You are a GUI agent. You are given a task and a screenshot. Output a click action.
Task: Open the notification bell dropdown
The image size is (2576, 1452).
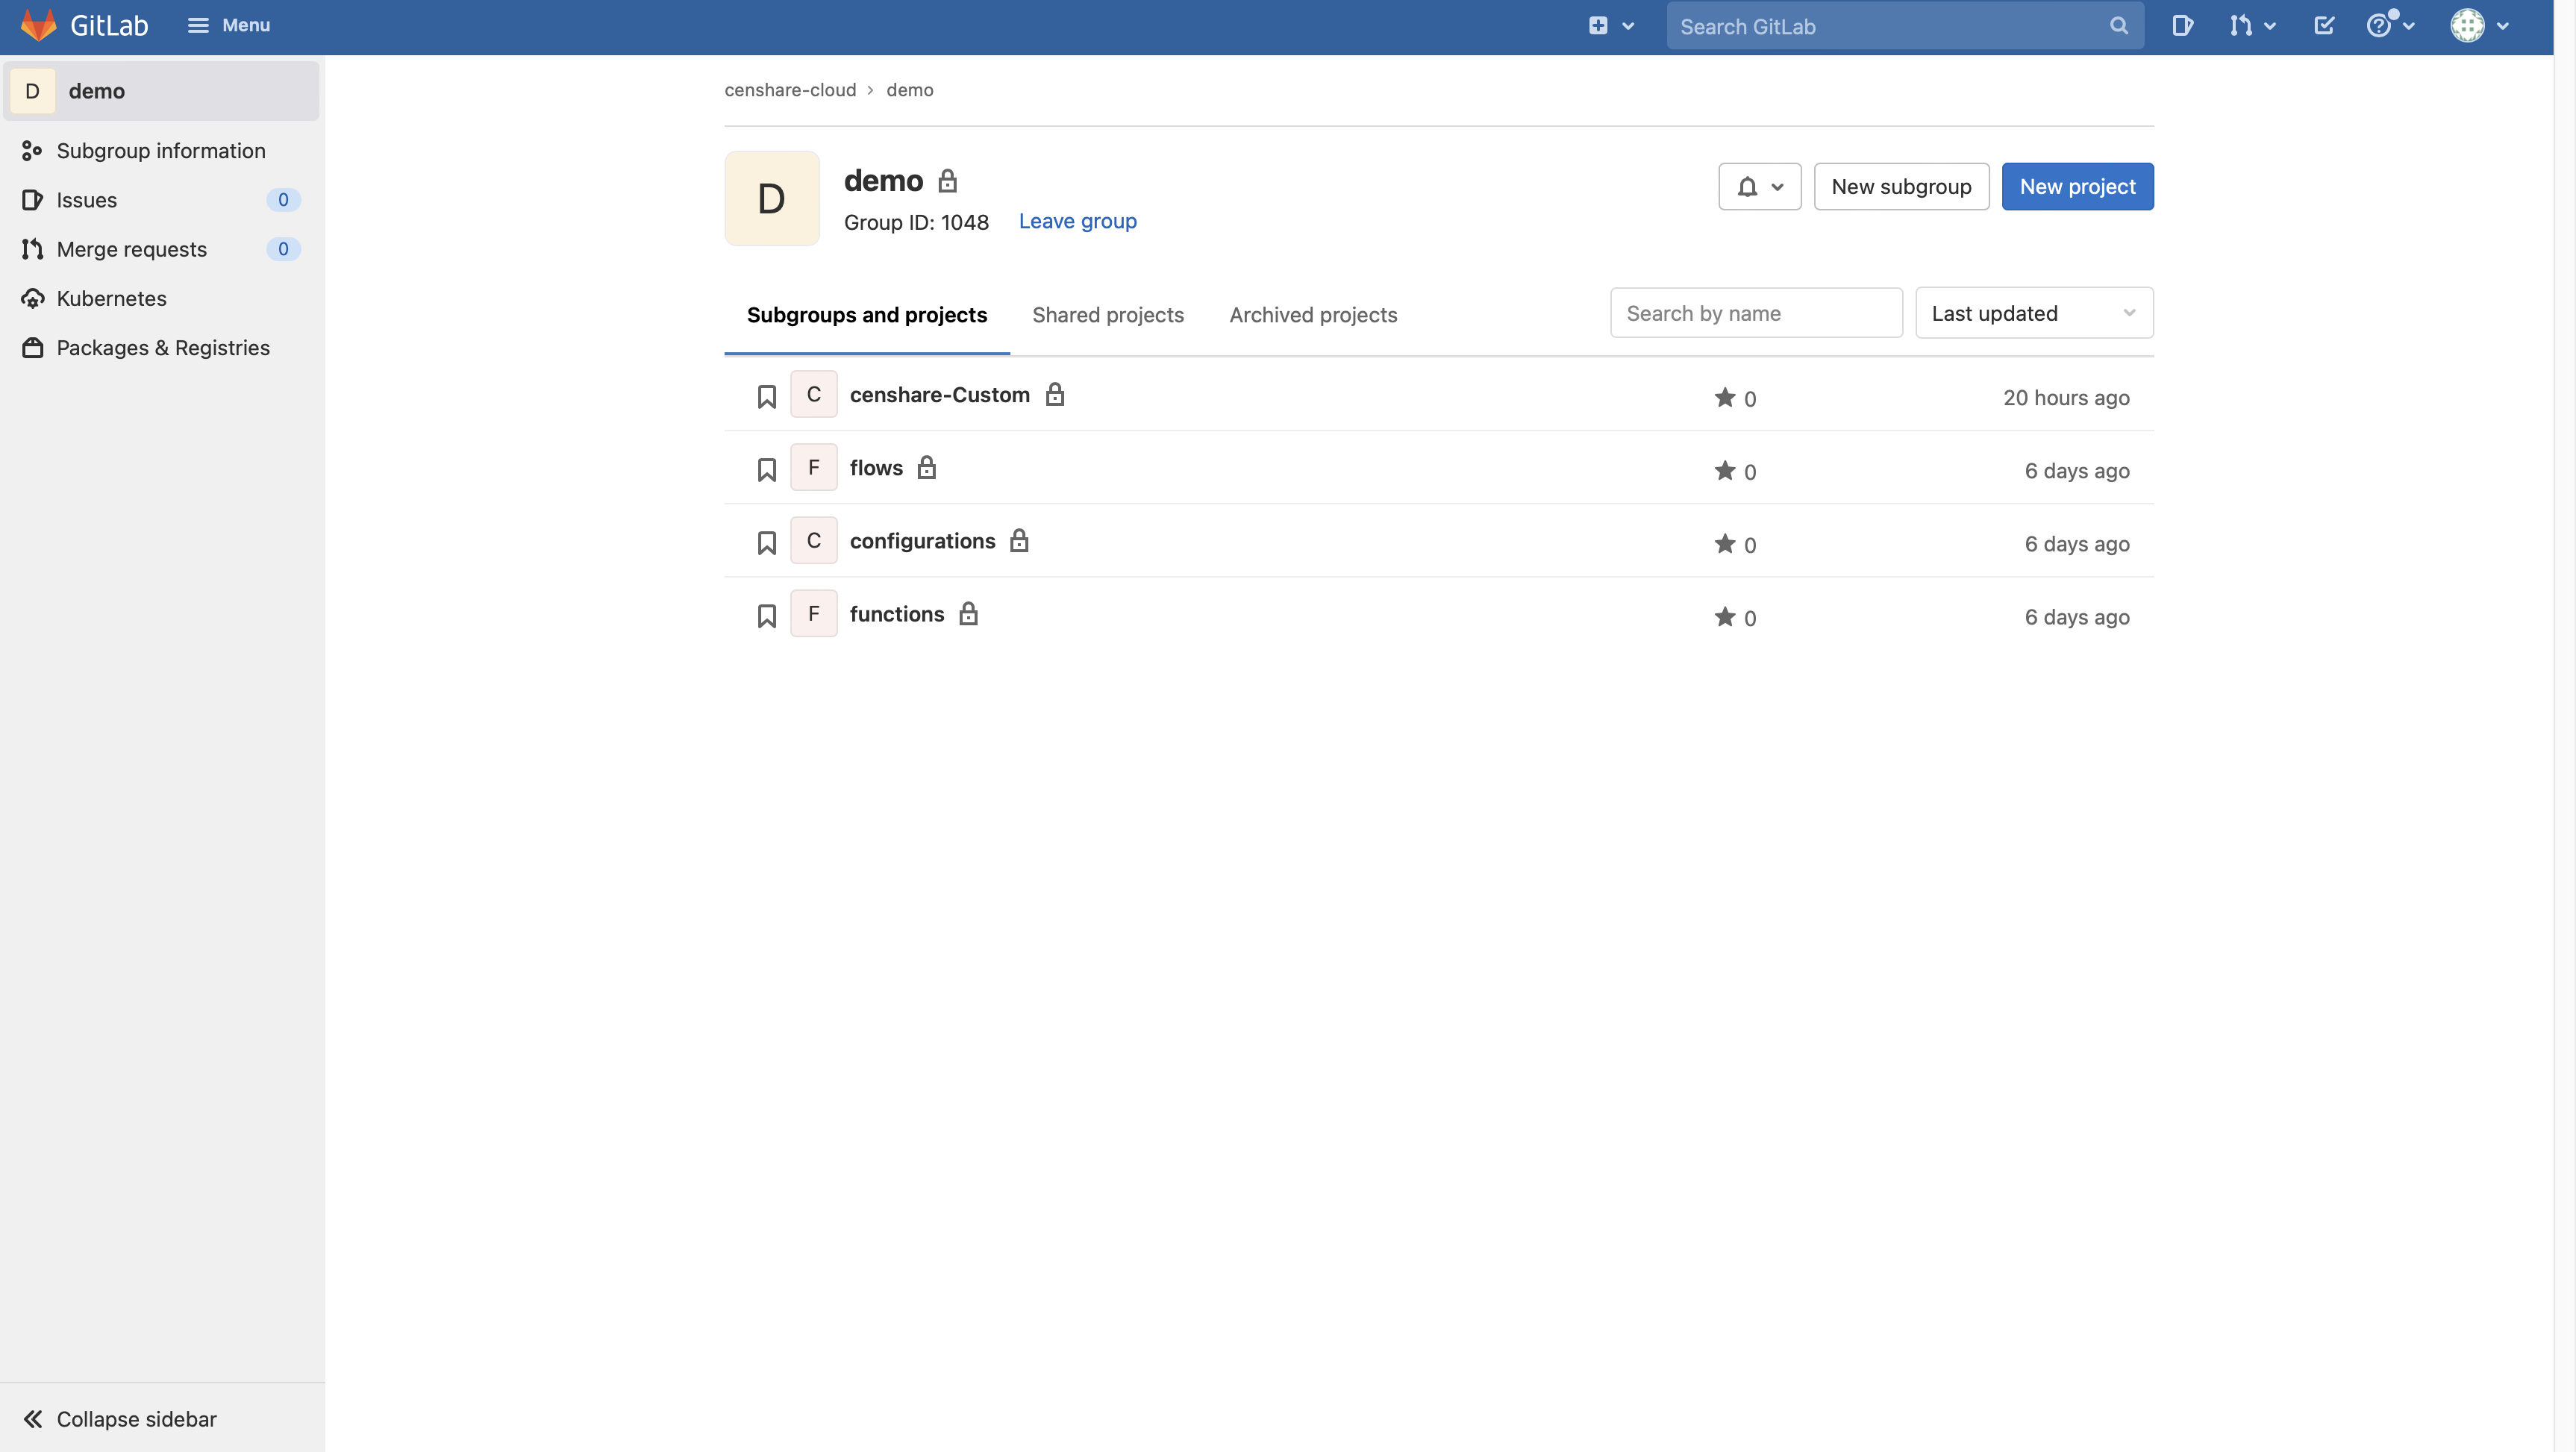pyautogui.click(x=1759, y=186)
